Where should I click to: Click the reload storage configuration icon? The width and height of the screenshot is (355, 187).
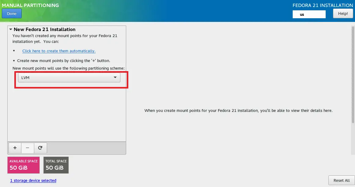(40, 148)
